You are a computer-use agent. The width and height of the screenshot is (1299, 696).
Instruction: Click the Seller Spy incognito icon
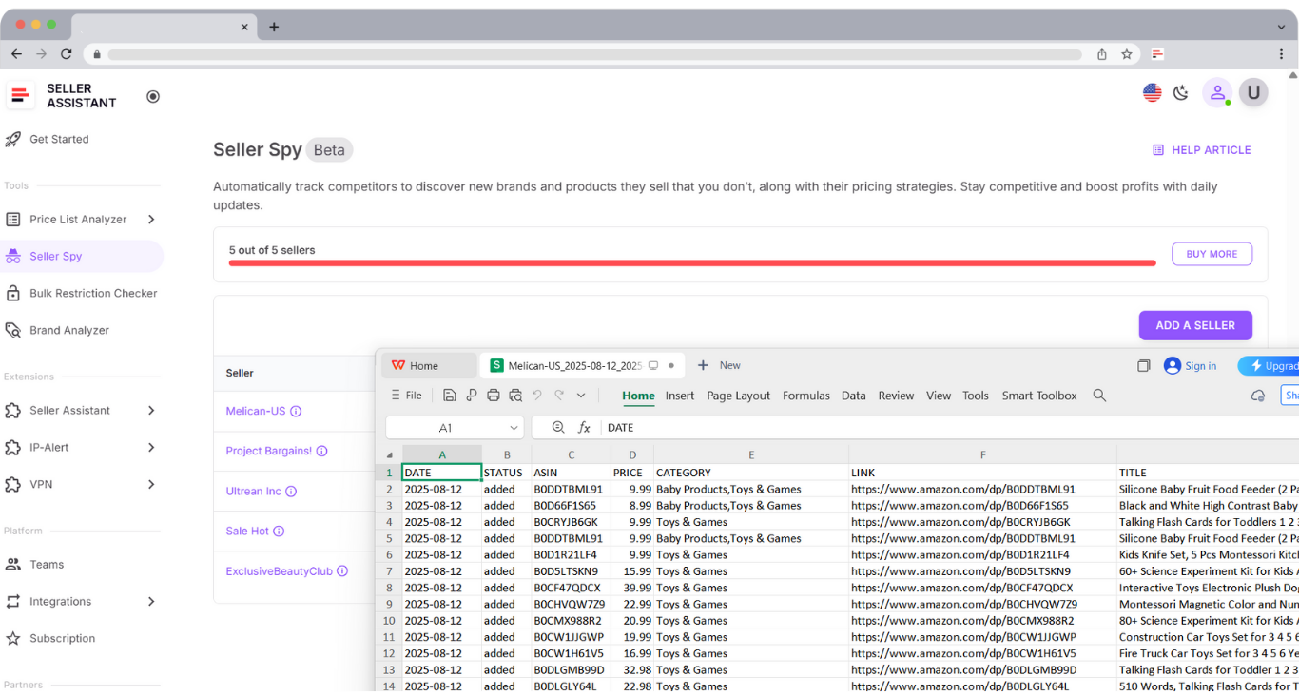tap(13, 257)
